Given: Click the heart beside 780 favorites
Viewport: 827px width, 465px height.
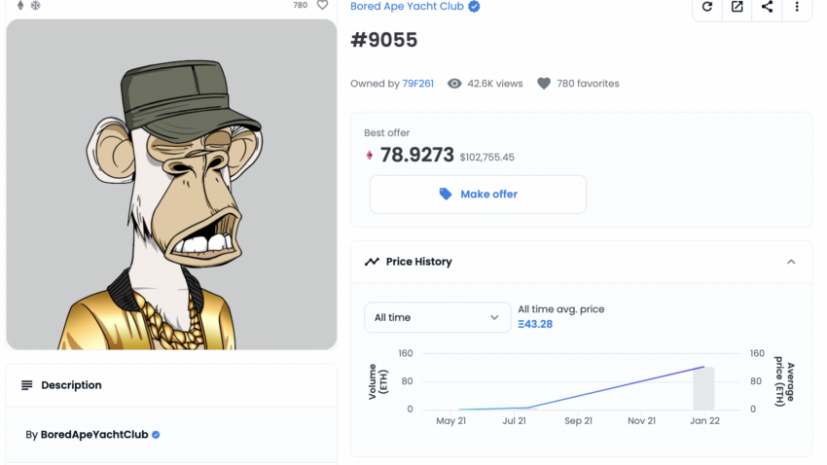Looking at the screenshot, I should tap(544, 84).
